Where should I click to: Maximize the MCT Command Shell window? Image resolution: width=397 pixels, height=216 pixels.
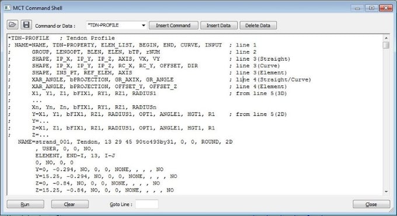(x=371, y=8)
